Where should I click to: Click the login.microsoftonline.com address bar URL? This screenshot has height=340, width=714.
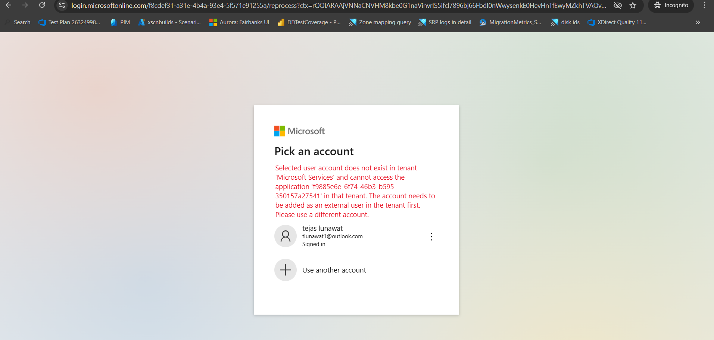pyautogui.click(x=339, y=6)
